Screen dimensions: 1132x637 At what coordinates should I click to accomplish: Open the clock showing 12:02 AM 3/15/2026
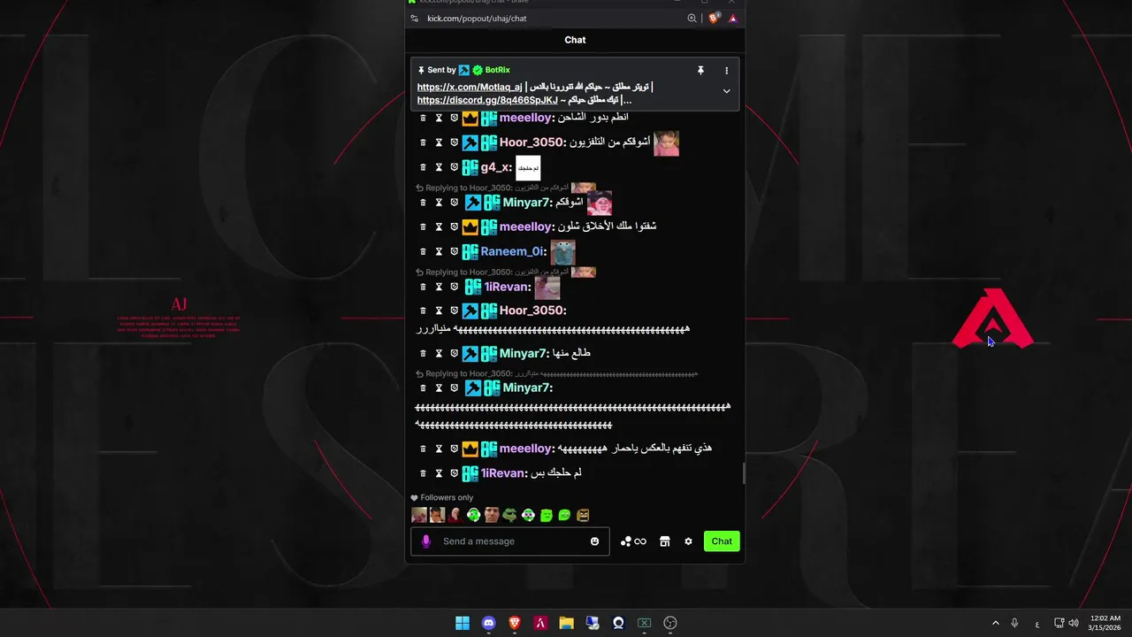pyautogui.click(x=1105, y=623)
